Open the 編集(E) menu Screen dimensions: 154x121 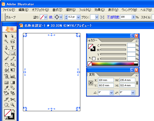click(23, 10)
